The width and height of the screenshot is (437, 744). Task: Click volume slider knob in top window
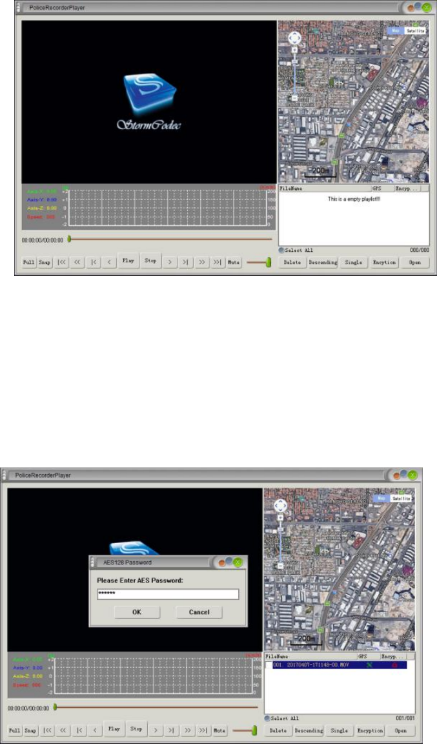(269, 262)
